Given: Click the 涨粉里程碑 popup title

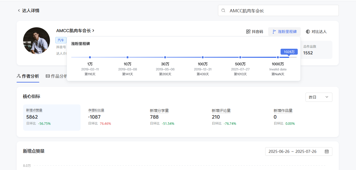Looking at the screenshot, I should 81,44.
